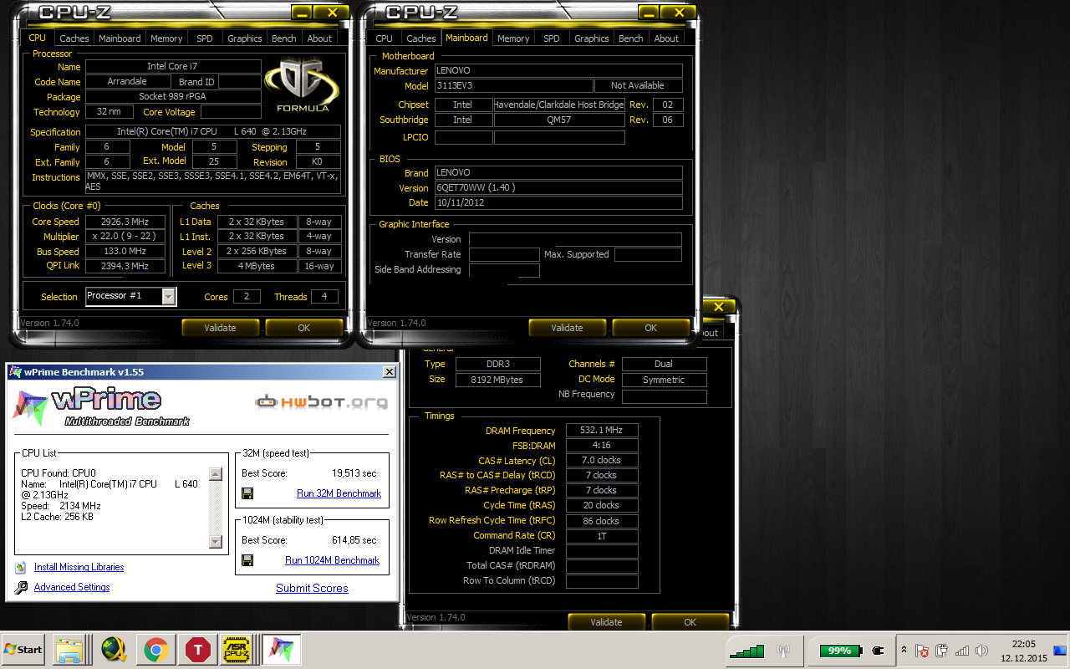
Task: Switch to SPD tab in left CPU-Z window
Action: click(x=205, y=38)
